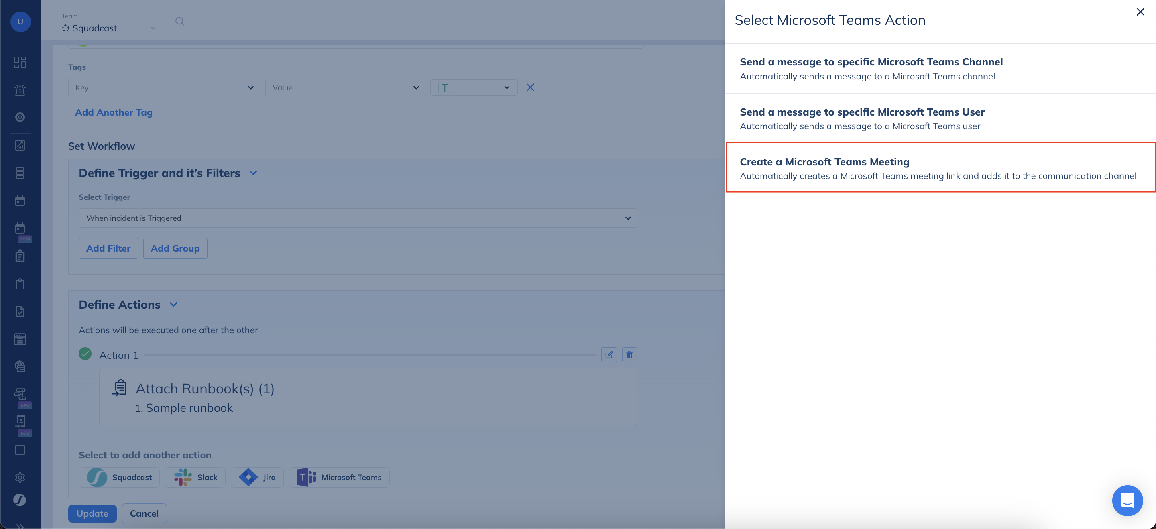Collapse the Define Actions section

173,305
